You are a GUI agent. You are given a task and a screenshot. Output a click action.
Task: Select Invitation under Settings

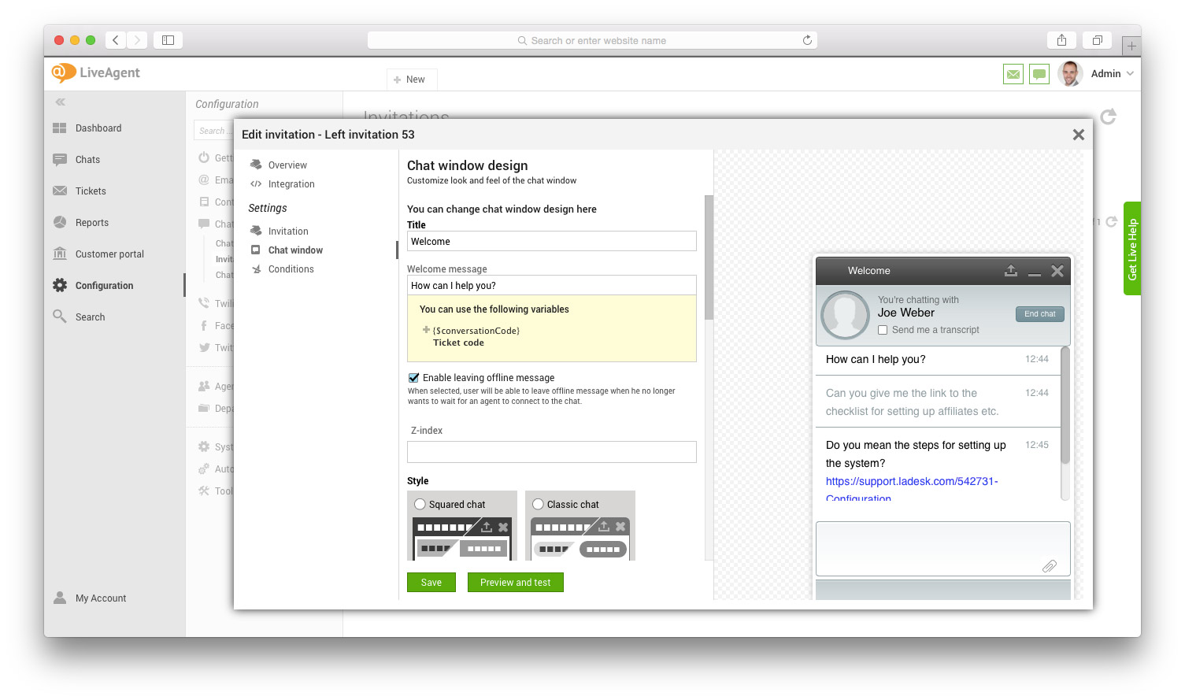pos(287,231)
